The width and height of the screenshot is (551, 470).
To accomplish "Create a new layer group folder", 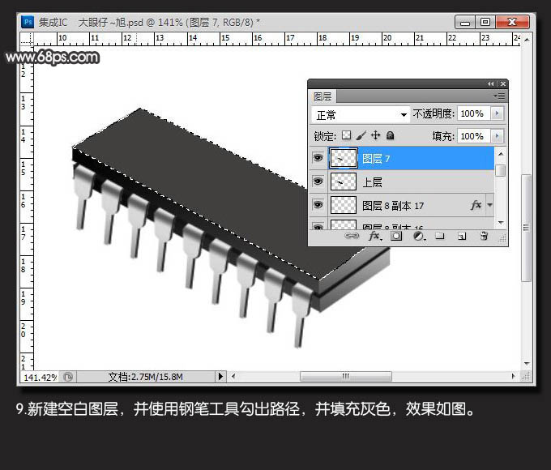I will point(440,236).
